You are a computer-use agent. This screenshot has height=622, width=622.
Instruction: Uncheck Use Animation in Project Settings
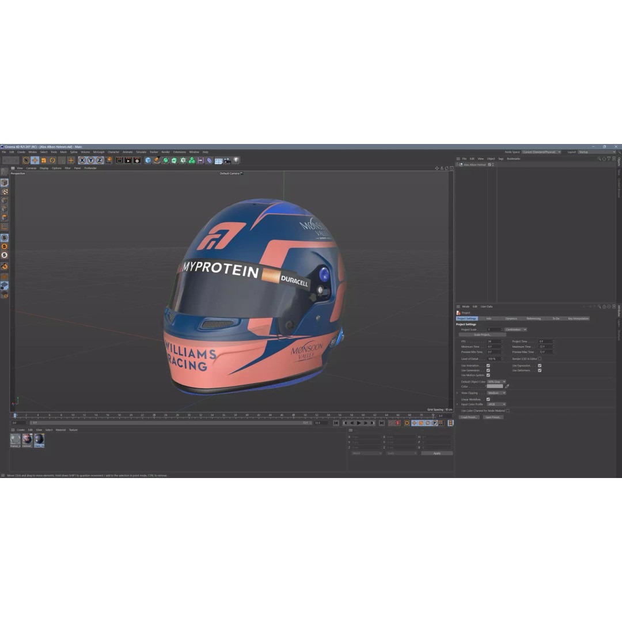[x=488, y=366]
